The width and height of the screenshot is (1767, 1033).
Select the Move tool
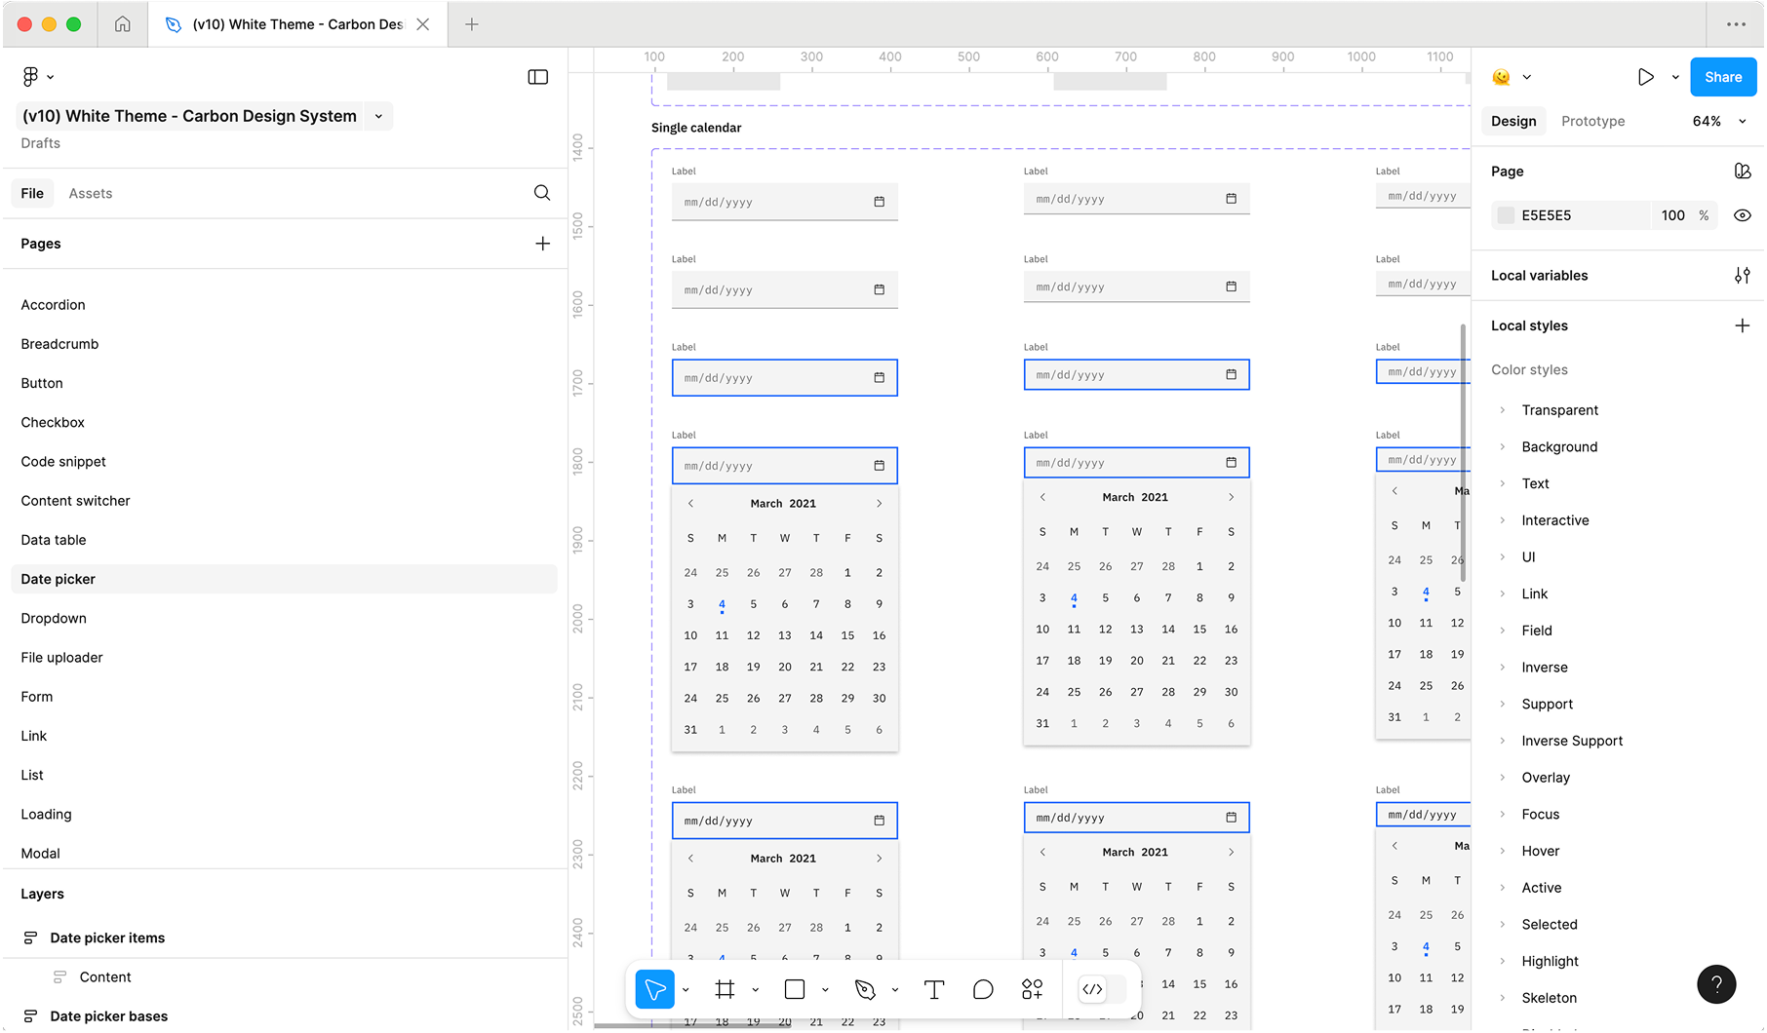[x=654, y=990]
